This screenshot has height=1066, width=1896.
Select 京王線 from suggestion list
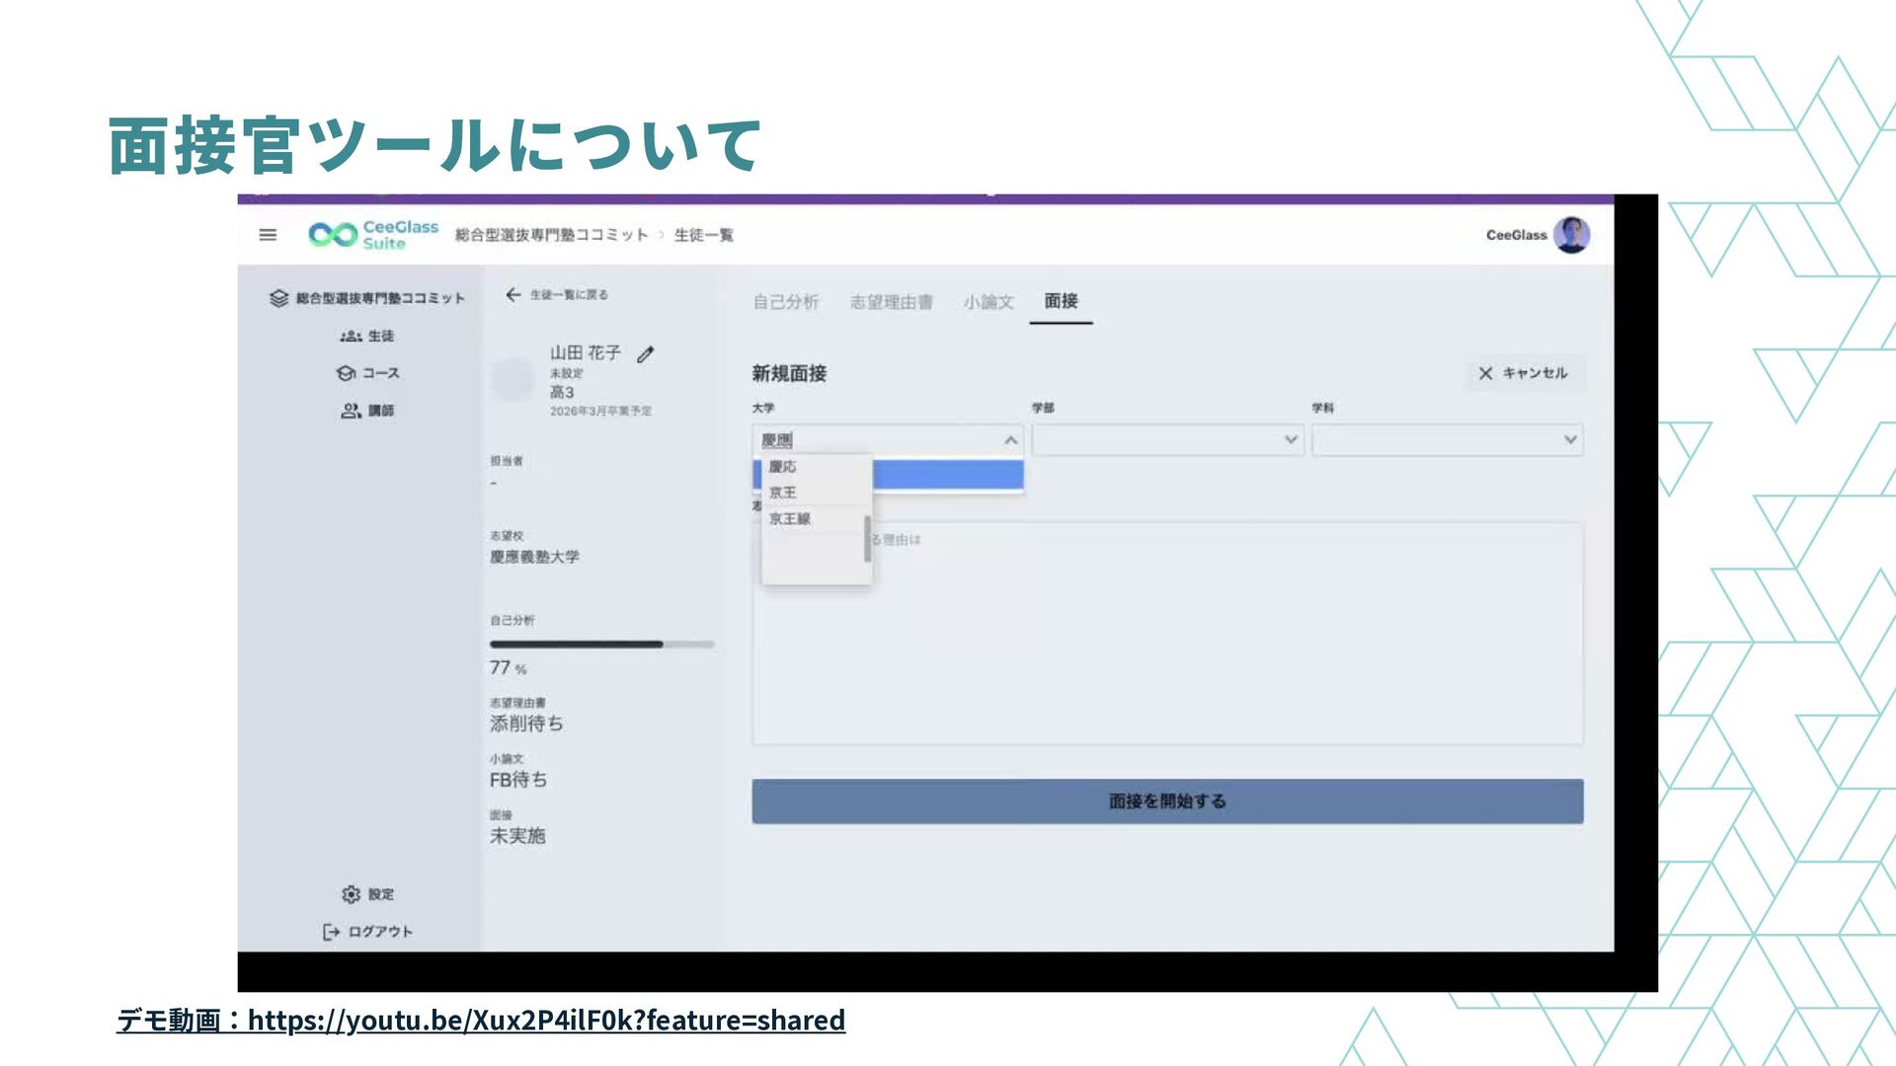[790, 519]
